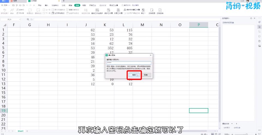Open the 公式 ribbon tab
Image resolution: width=262 pixels, height=135 pixels.
coord(63,5)
